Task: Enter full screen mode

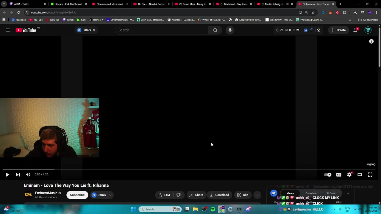Action: click(370, 174)
